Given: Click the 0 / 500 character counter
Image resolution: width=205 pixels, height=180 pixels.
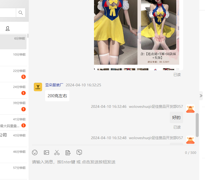Looking at the screenshot, I should tap(191, 153).
